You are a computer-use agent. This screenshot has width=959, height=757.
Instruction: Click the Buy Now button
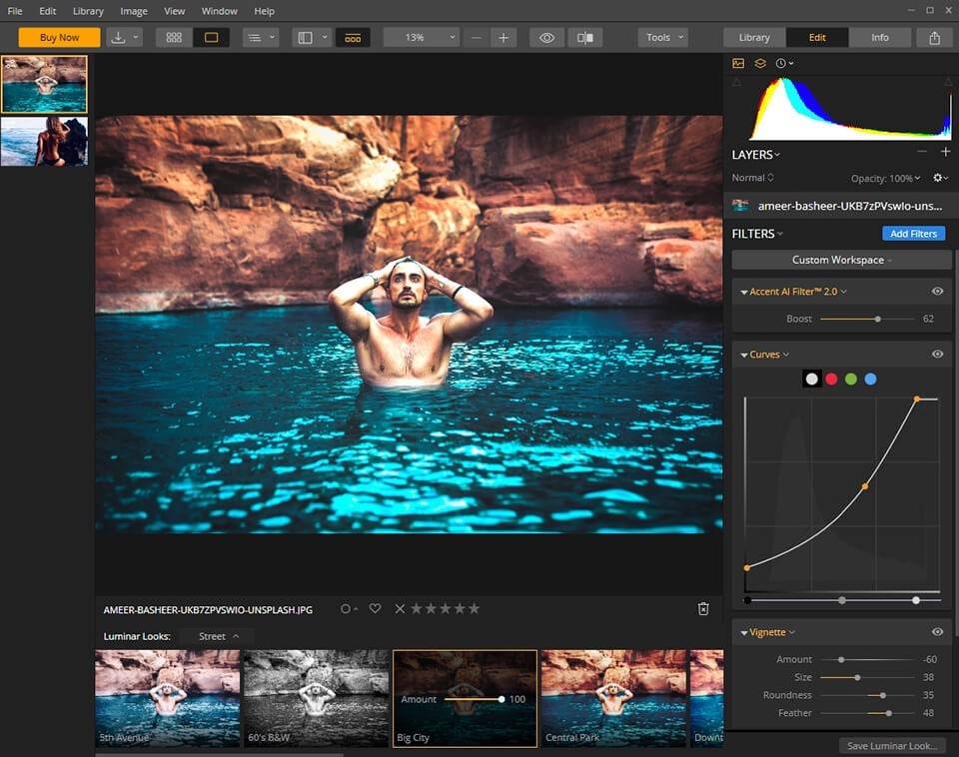59,37
